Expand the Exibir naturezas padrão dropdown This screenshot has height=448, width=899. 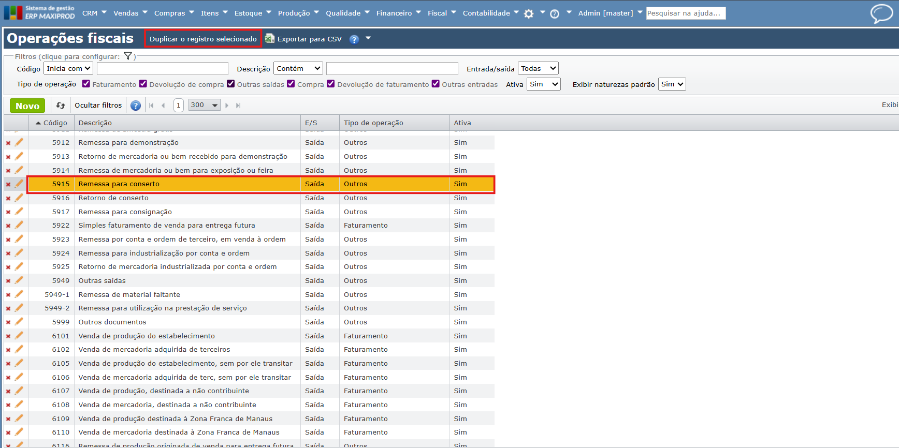(672, 84)
